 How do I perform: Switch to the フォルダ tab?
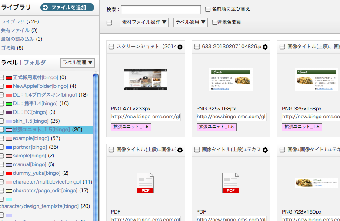tap(35, 63)
